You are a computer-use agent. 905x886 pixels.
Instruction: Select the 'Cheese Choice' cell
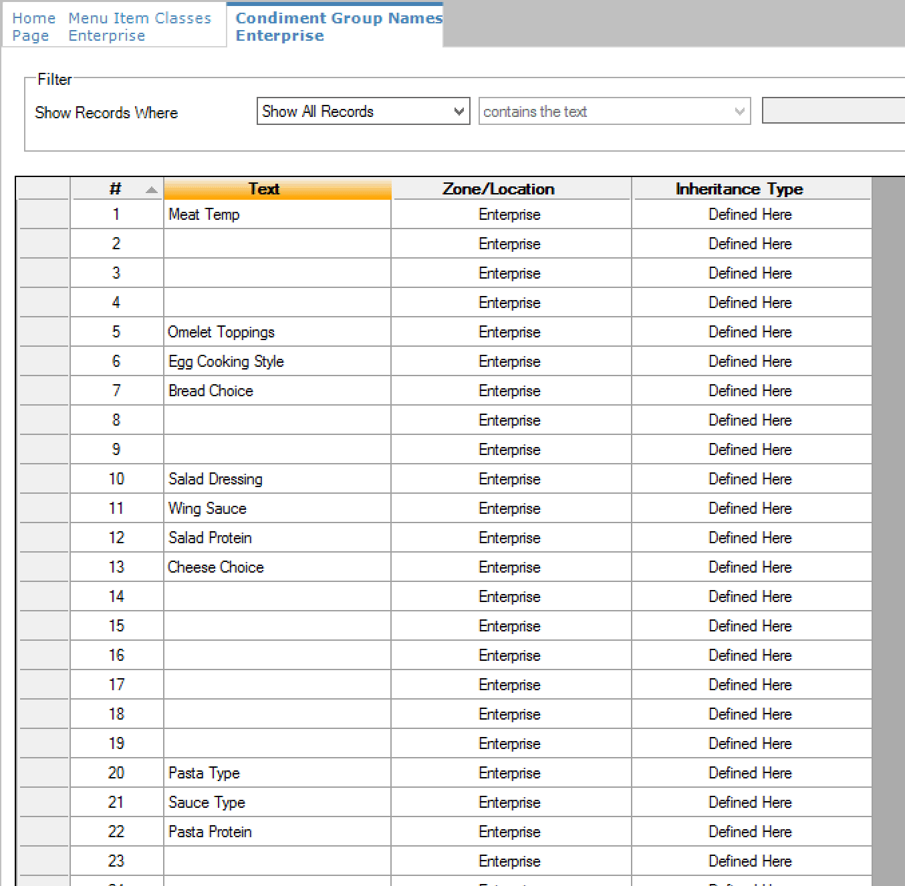(277, 567)
